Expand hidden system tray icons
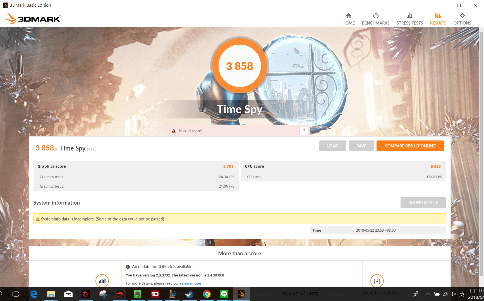The height and width of the screenshot is (301, 484). pos(428,294)
